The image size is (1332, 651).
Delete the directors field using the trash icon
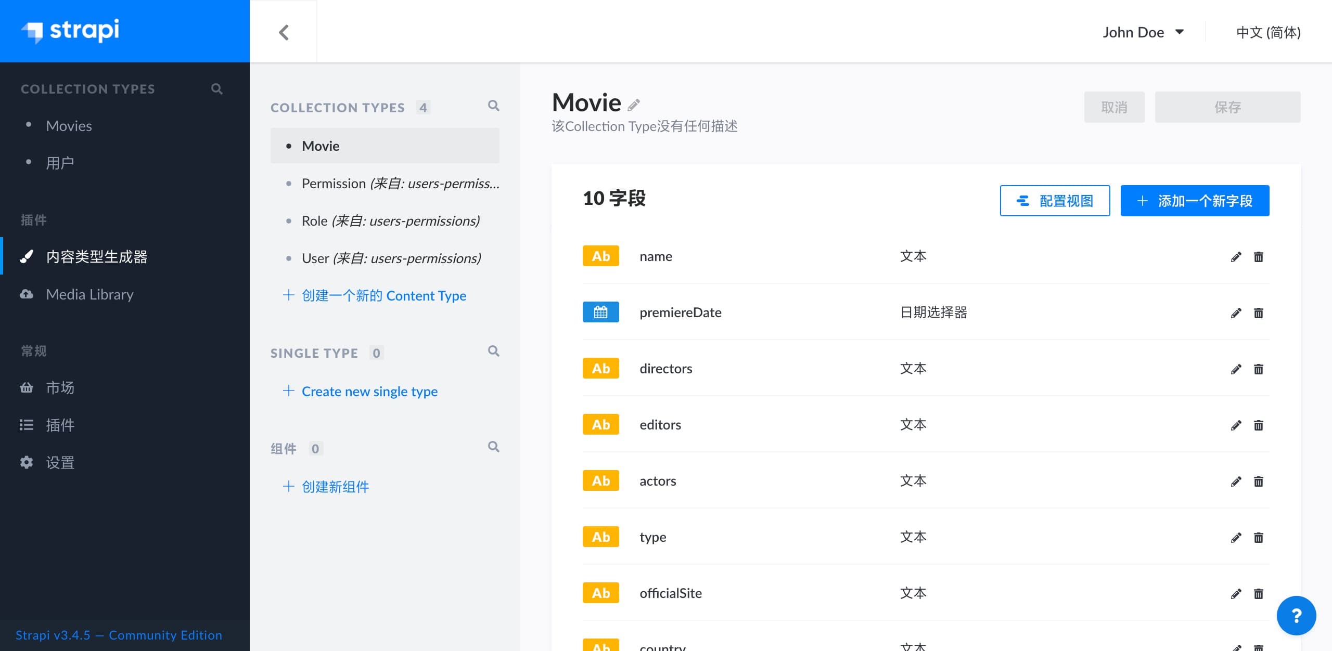pyautogui.click(x=1258, y=369)
